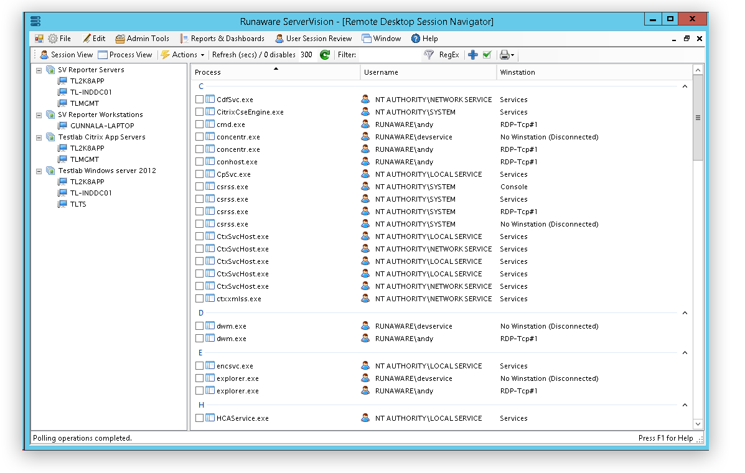Open the File menu
The width and height of the screenshot is (745, 473).
tap(60, 39)
